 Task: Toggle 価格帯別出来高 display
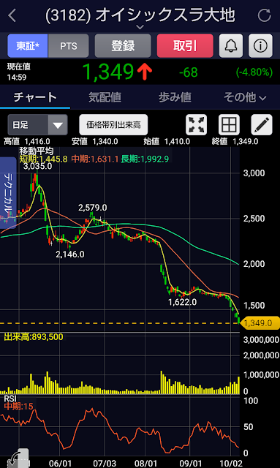click(113, 125)
